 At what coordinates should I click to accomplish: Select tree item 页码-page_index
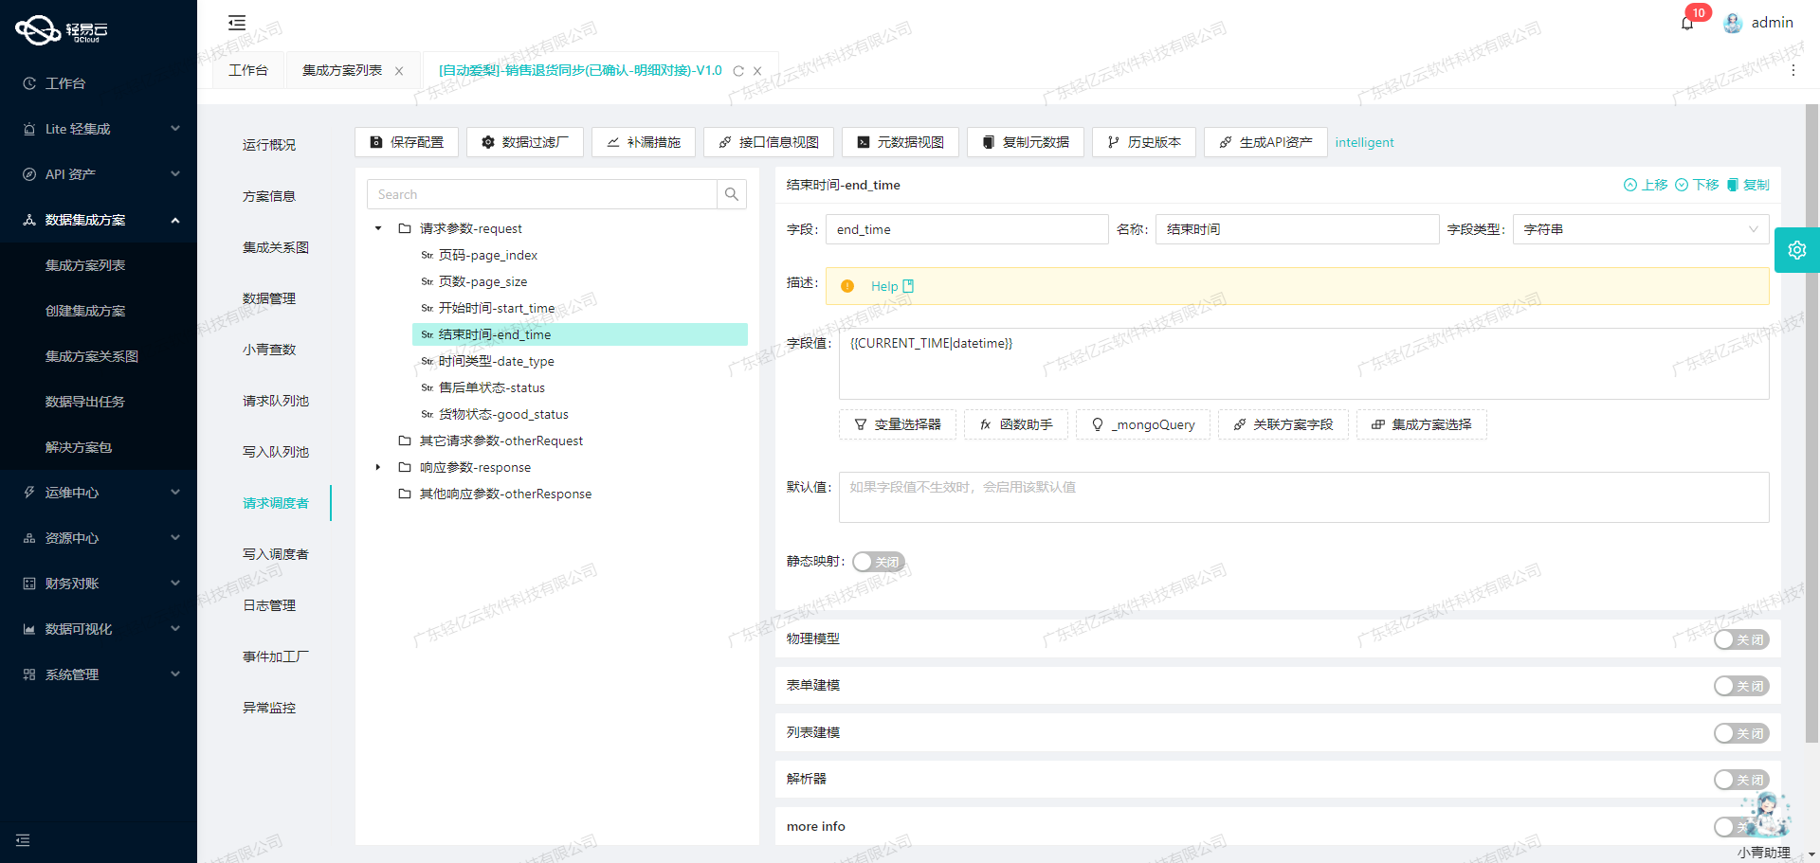487,255
